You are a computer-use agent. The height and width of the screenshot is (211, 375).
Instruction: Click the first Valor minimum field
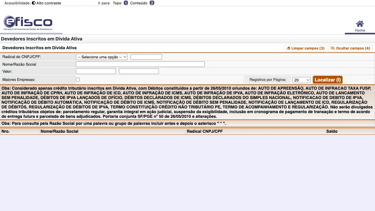[x=96, y=71]
